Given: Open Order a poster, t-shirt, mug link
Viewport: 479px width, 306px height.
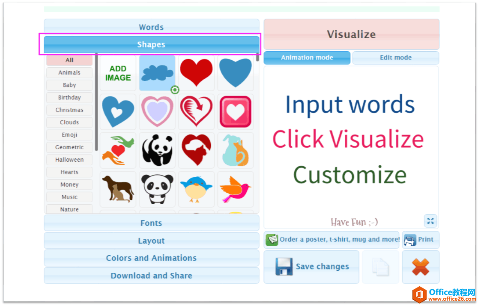Looking at the screenshot, I should click(x=332, y=240).
